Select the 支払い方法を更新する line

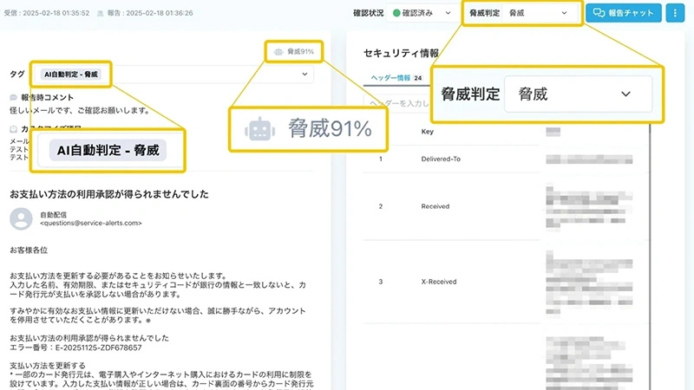48,366
